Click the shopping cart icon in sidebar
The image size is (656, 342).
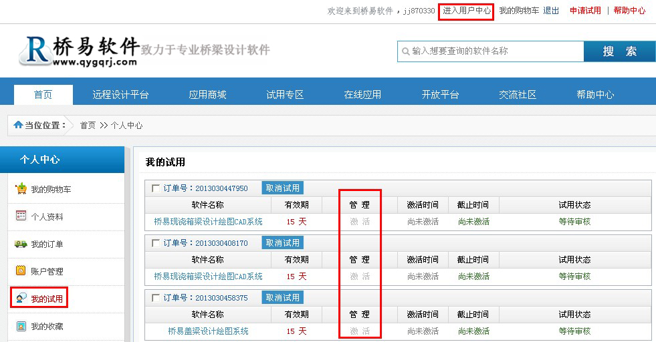coord(21,189)
